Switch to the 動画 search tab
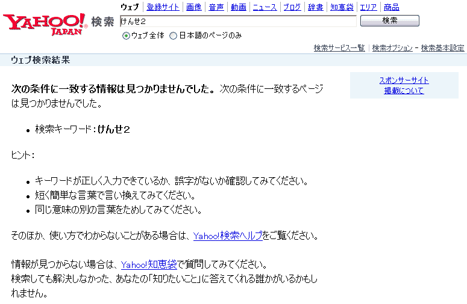 pos(238,7)
